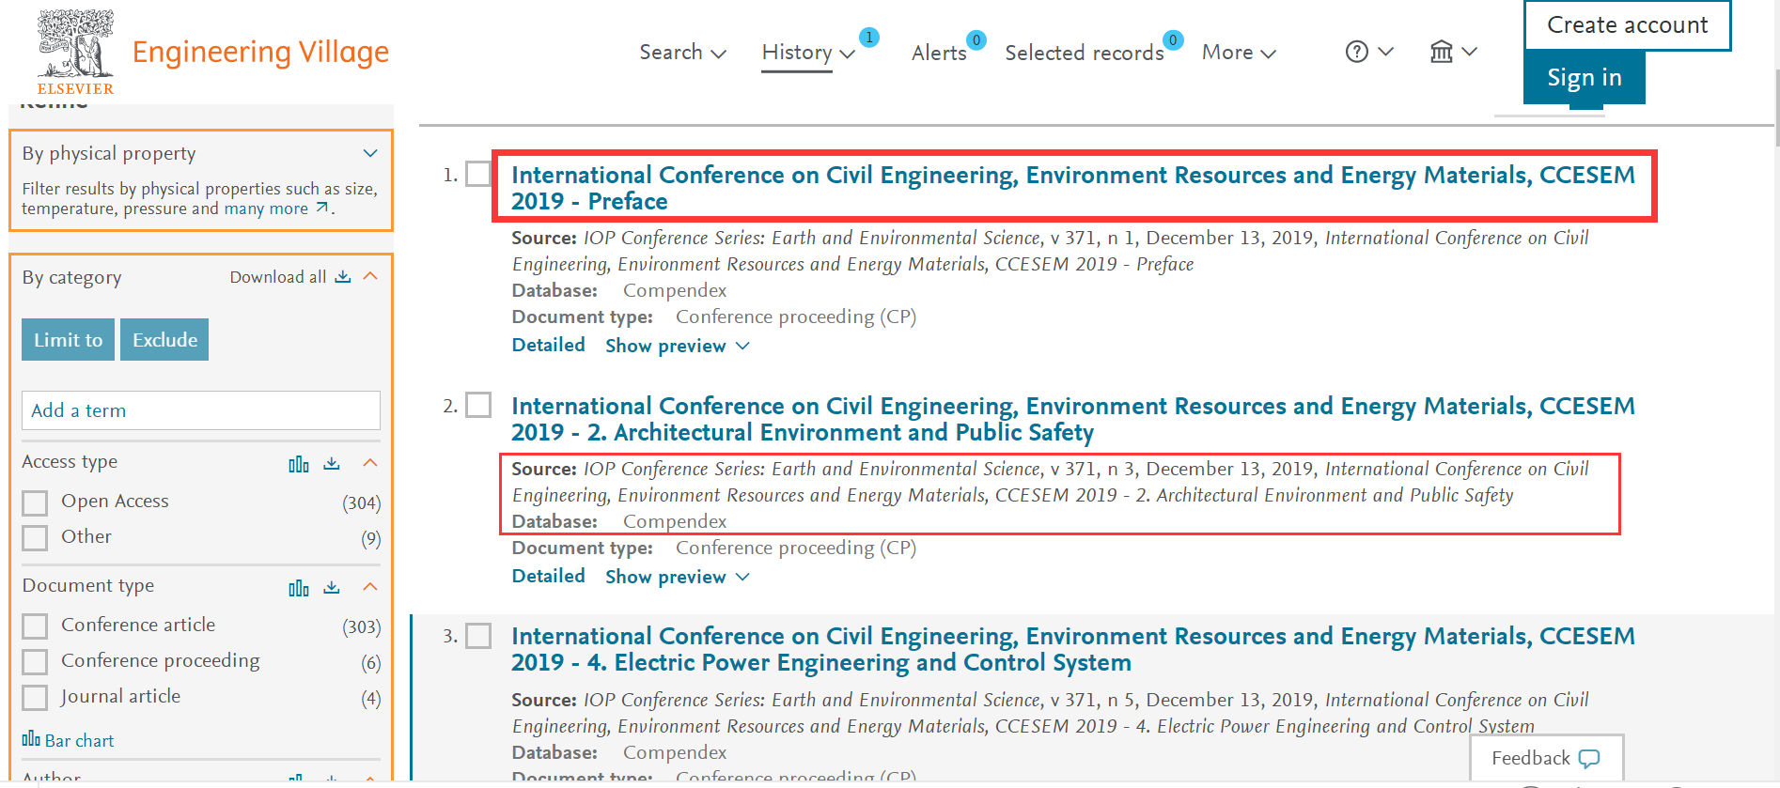Screen dimensions: 1780x788
Task: Collapse the Access type section
Action: 370,462
